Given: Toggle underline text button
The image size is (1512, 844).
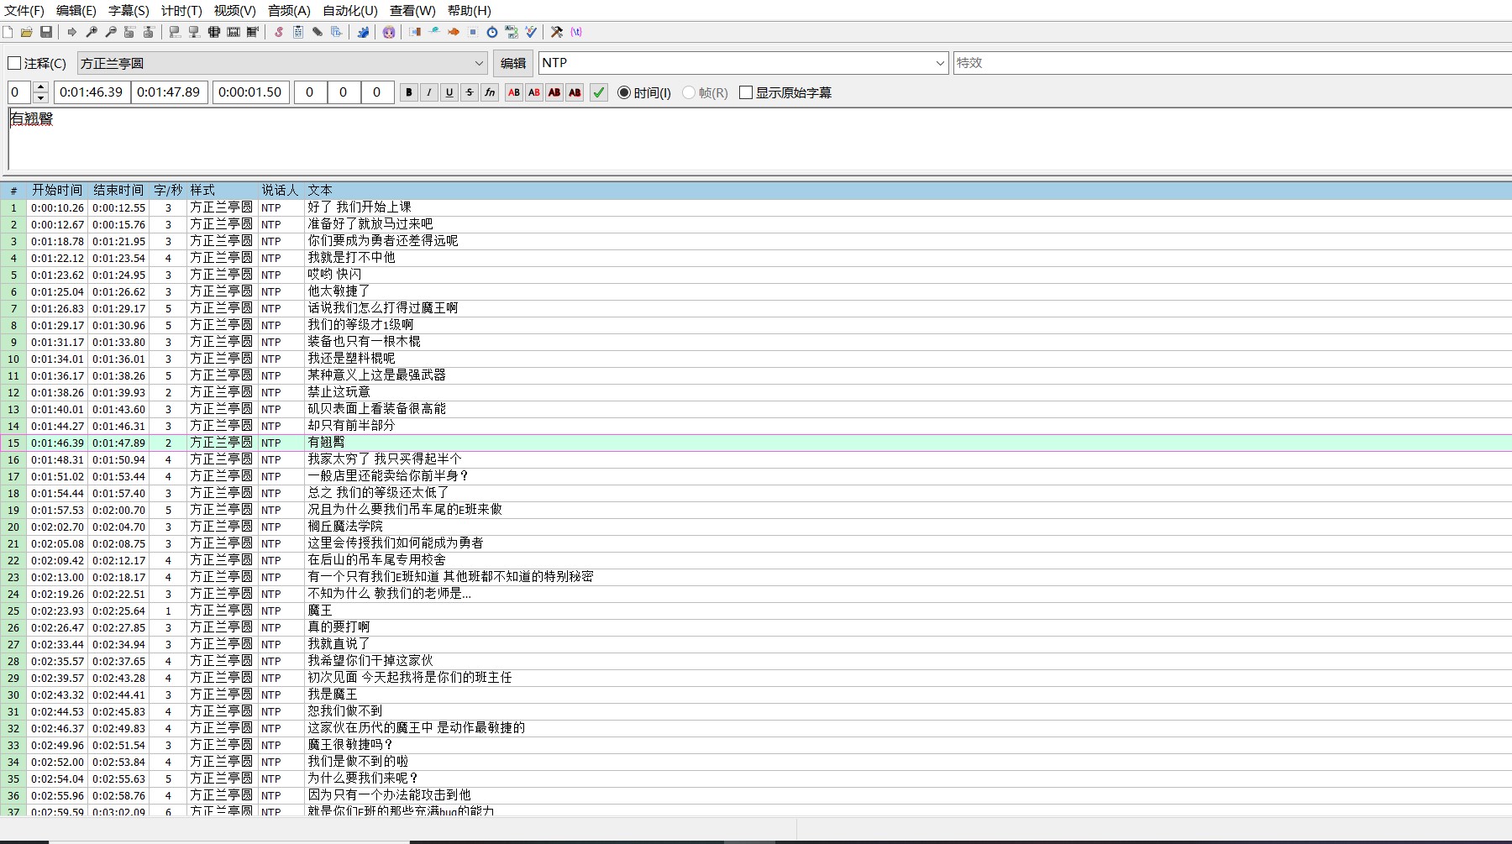Looking at the screenshot, I should (449, 92).
